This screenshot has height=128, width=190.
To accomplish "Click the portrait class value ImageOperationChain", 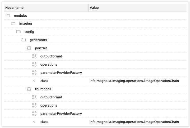I will [134, 81].
